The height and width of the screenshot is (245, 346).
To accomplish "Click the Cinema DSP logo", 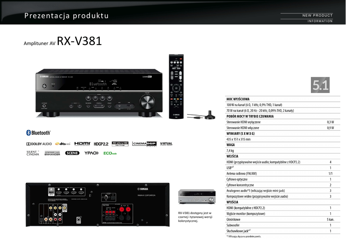I will (x=144, y=144).
